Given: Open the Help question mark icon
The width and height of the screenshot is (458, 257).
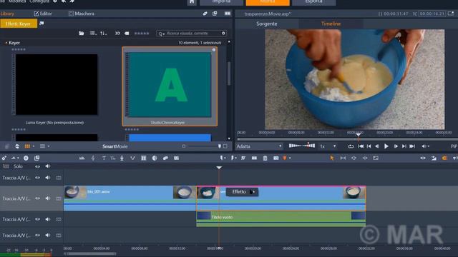Looking at the screenshot, I should pos(54,1).
